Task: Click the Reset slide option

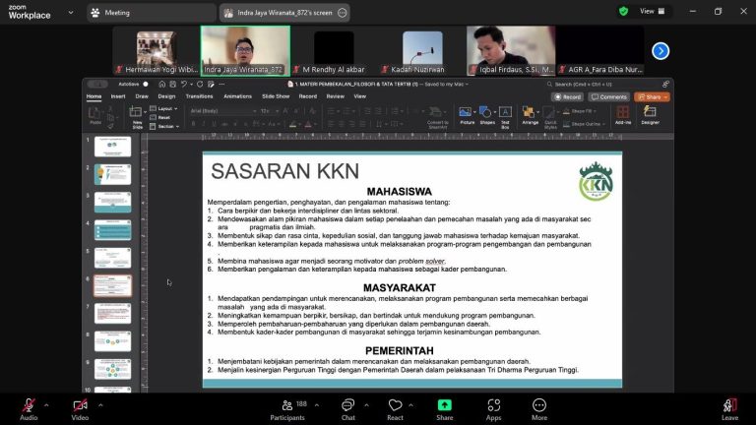Action: [x=160, y=118]
